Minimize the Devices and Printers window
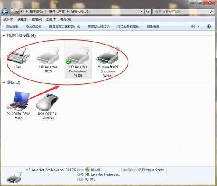The width and height of the screenshot is (217, 186). pos(193,2)
